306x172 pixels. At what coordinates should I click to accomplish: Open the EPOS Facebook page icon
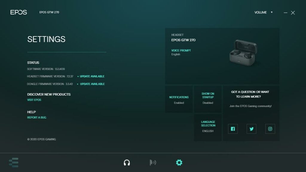click(x=233, y=129)
